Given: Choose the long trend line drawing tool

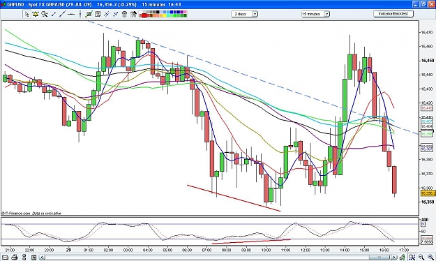Looking at the screenshot, I should pyautogui.click(x=62, y=14).
